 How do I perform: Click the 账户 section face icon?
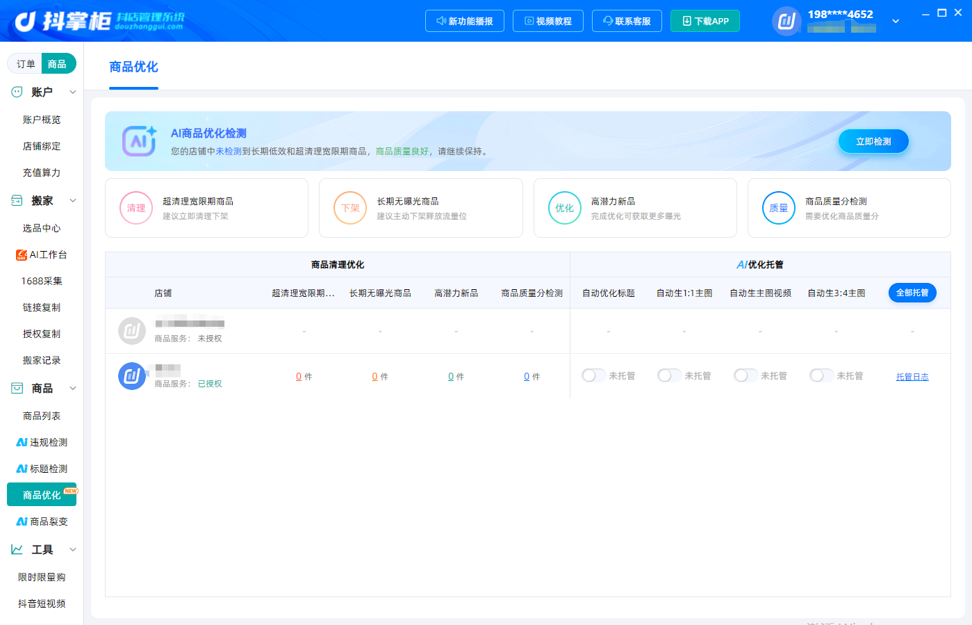[17, 92]
